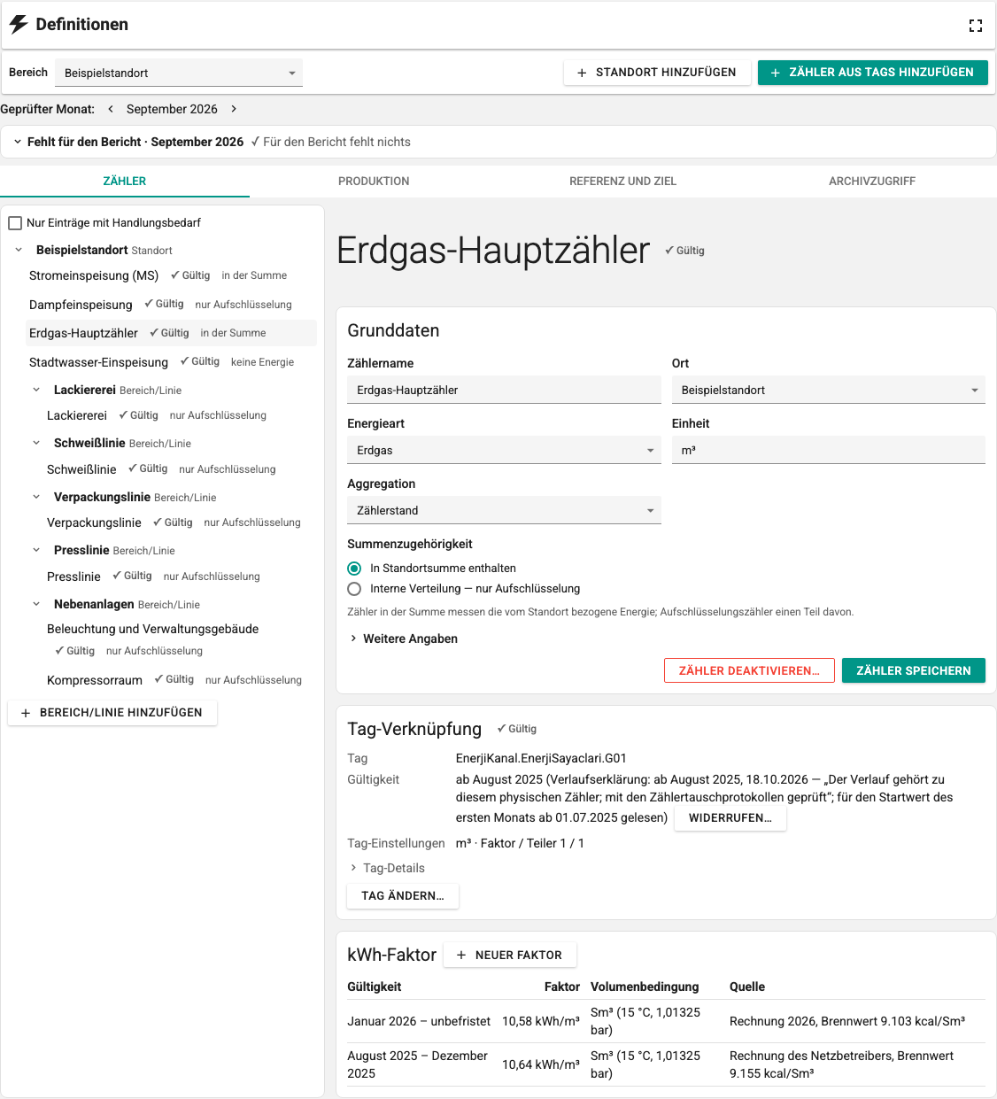The width and height of the screenshot is (997, 1099).
Task: Collapse the Presslinie Bereich/Linie group
Action: click(36, 550)
